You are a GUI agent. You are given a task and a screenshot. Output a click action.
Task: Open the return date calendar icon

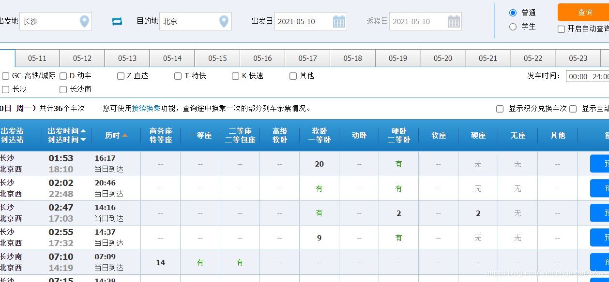[454, 21]
